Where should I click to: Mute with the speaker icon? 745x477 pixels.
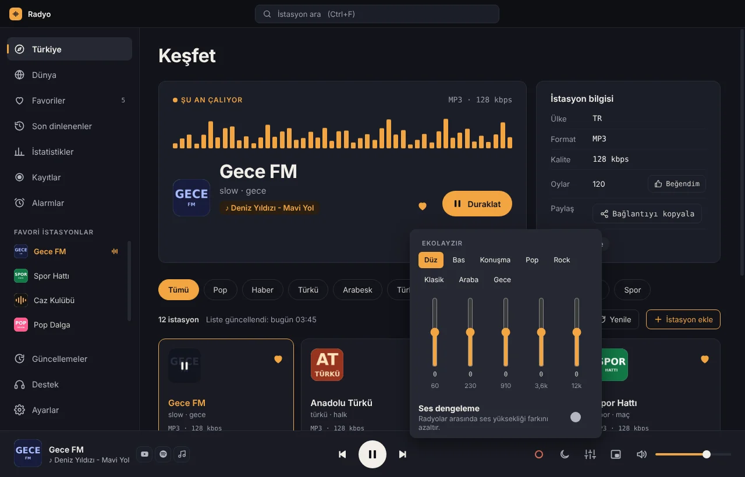click(x=641, y=454)
